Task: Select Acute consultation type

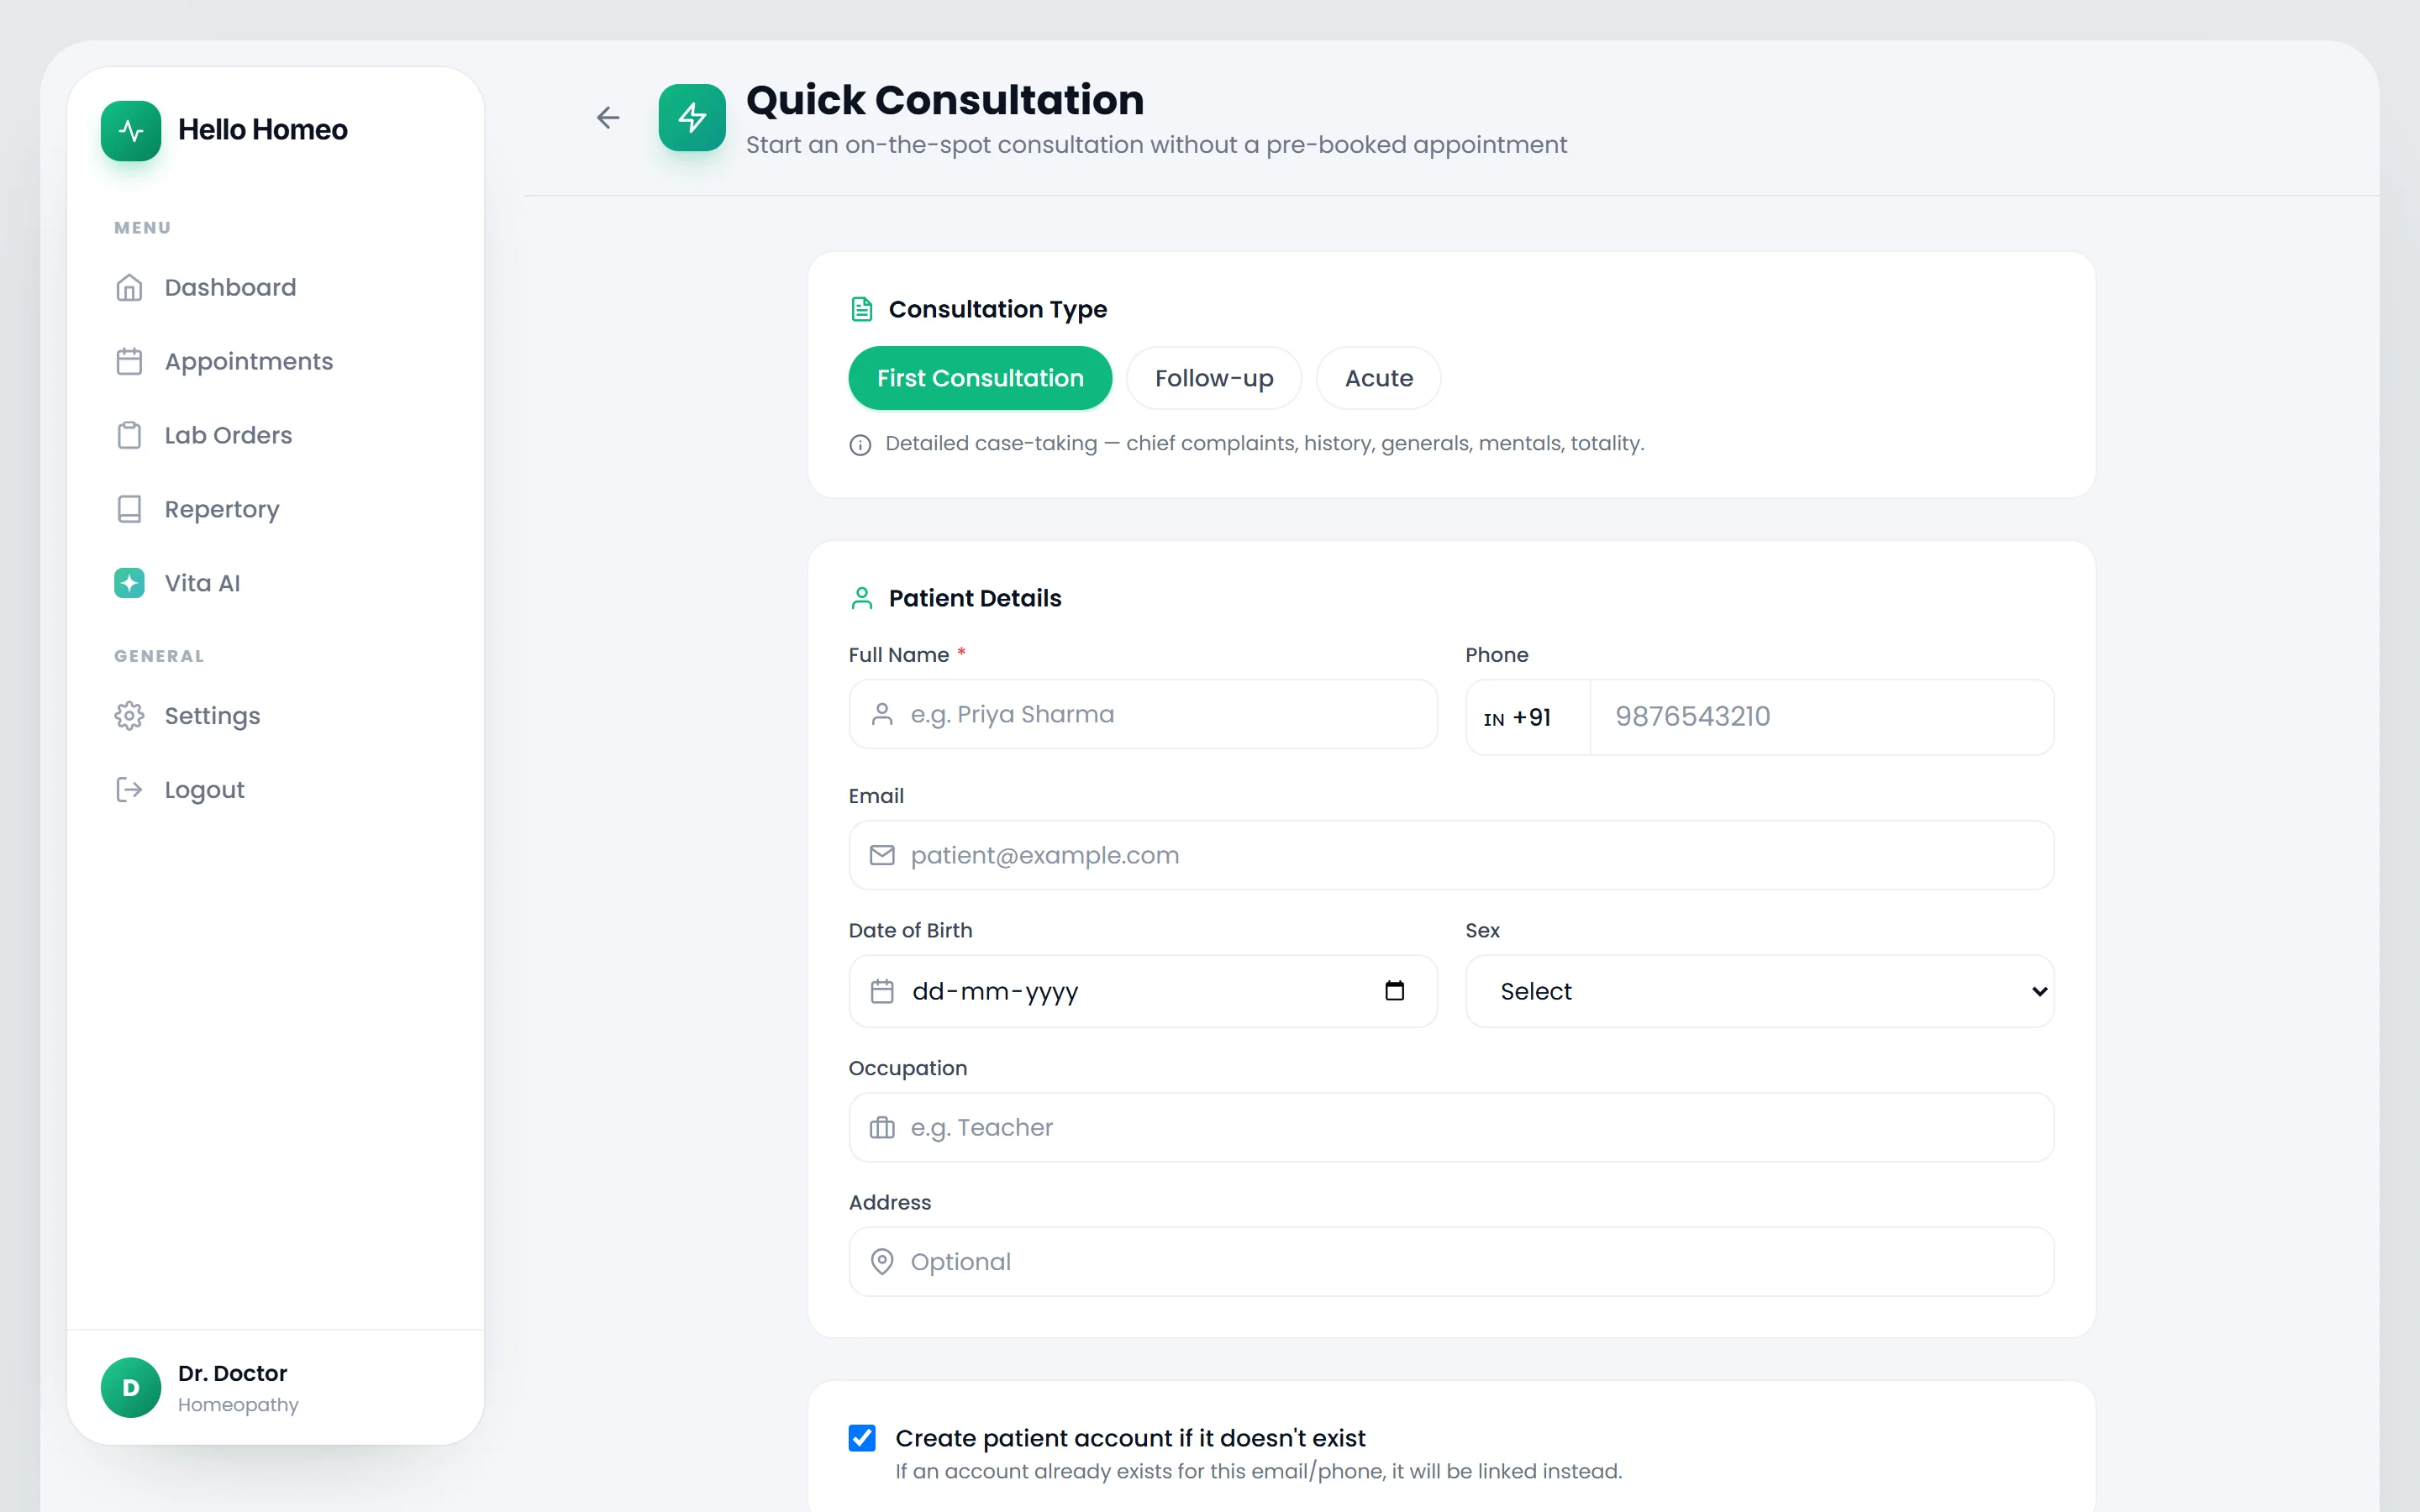Action: (1379, 378)
